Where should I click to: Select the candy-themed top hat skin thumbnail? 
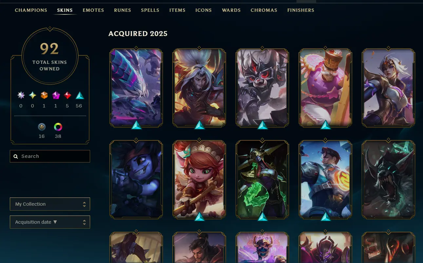click(325, 87)
